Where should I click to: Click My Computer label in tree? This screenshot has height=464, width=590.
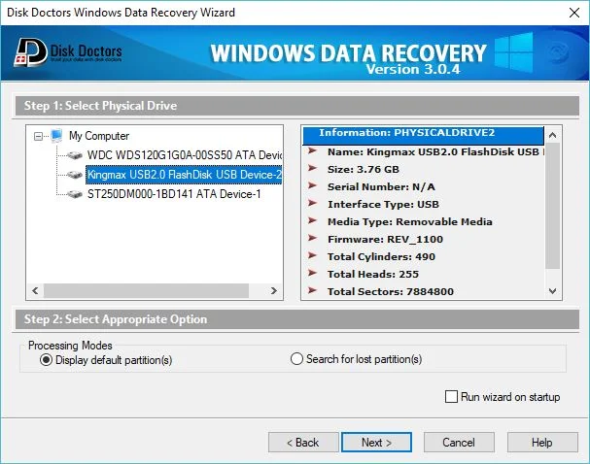[99, 136]
